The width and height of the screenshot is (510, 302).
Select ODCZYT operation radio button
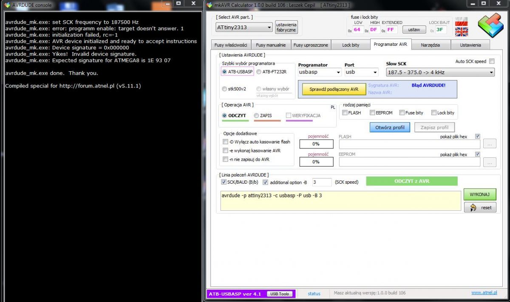coord(225,115)
